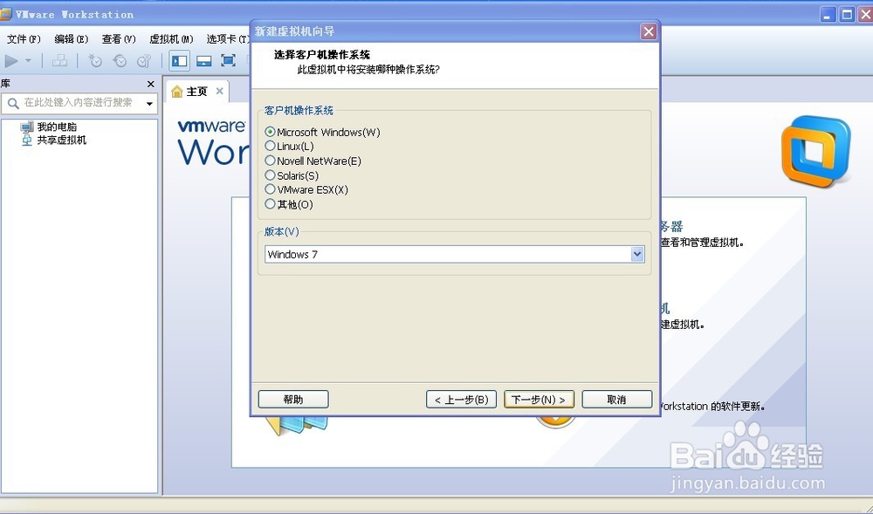The width and height of the screenshot is (873, 514).
Task: Open the 查看(V) menu
Action: tap(119, 39)
